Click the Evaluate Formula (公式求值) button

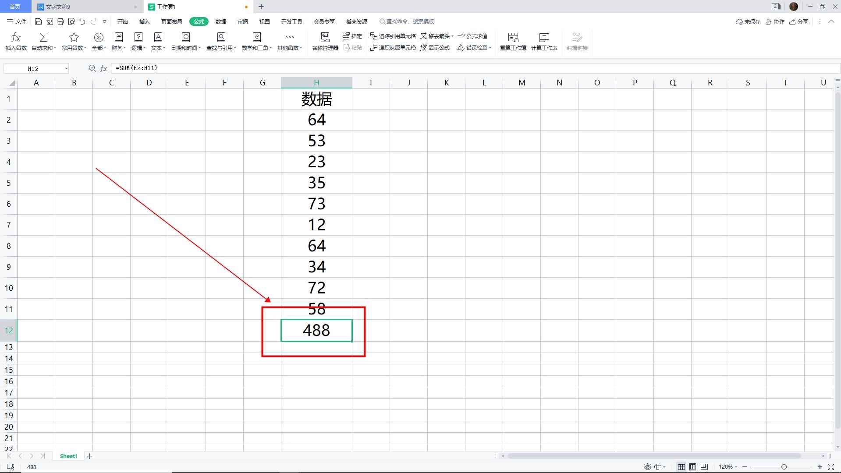tap(472, 36)
